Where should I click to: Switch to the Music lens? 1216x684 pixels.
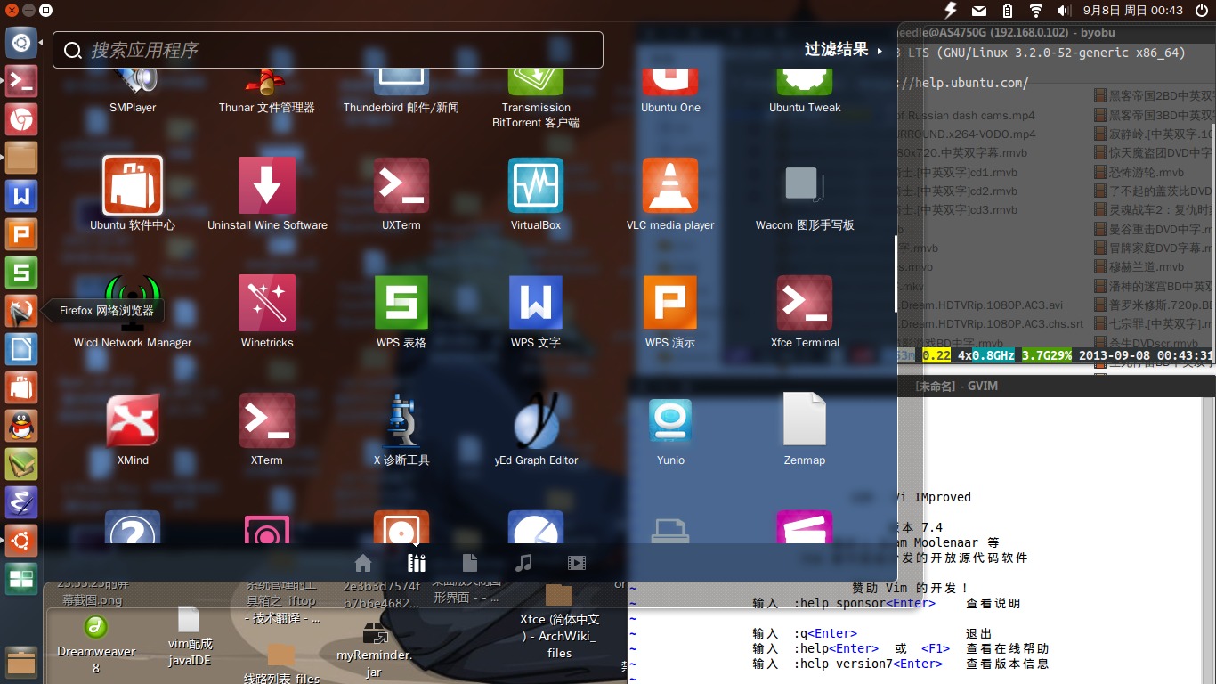(x=523, y=563)
